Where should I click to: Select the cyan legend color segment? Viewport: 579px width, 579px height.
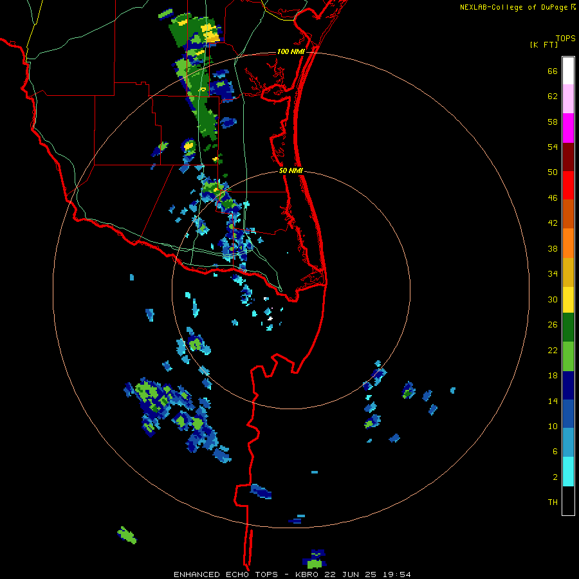pyautogui.click(x=568, y=472)
